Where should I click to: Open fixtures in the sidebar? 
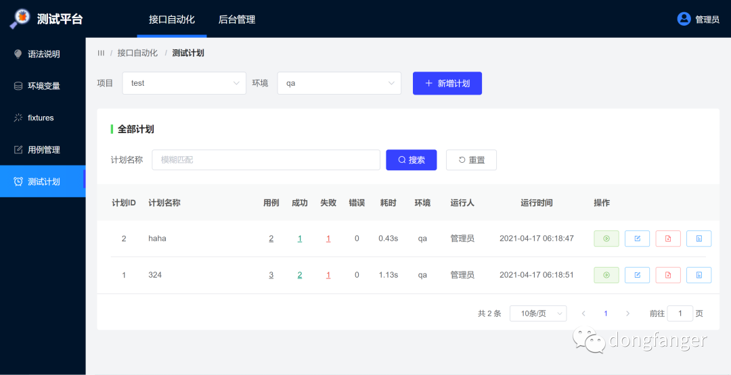tap(43, 118)
